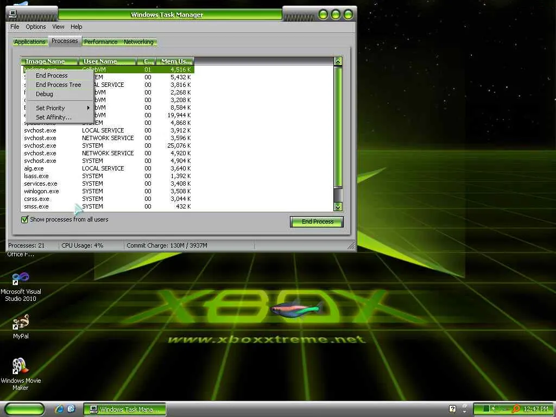556x417 pixels.
Task: Select the winlogon.exe process row
Action: [108, 191]
